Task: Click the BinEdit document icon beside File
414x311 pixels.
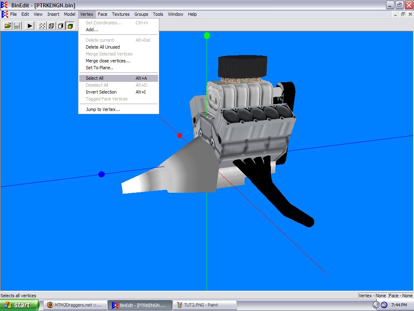Action: 5,14
